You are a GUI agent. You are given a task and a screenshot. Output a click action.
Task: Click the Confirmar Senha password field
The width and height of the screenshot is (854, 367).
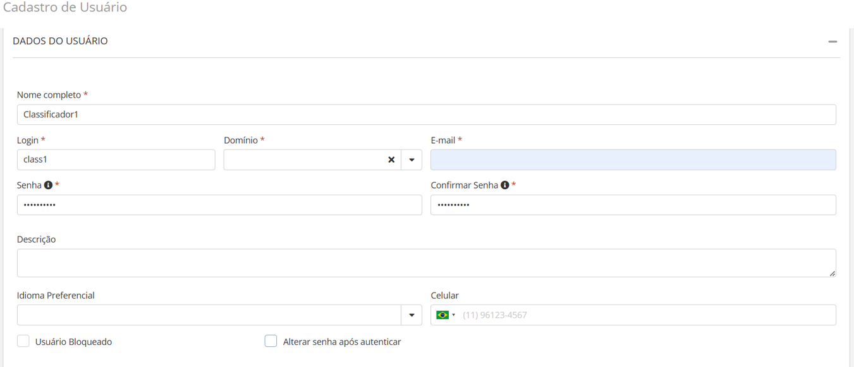[633, 205]
